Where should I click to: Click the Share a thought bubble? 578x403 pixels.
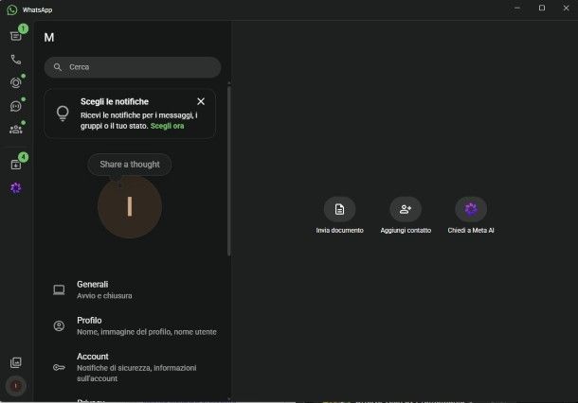click(x=130, y=165)
